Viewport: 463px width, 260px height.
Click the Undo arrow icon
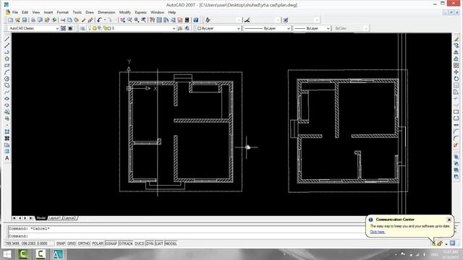(99, 20)
